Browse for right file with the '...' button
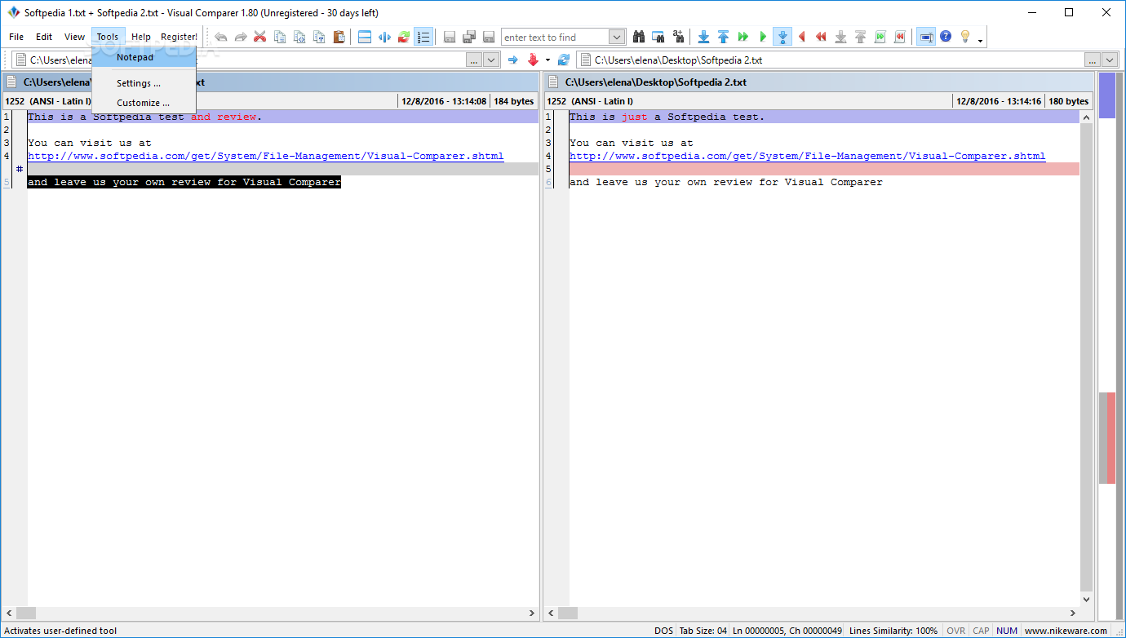 (1093, 60)
